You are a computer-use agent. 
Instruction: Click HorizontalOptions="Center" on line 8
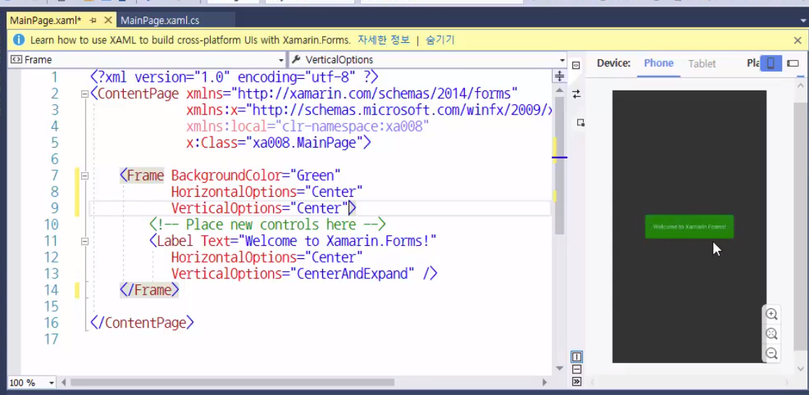(x=267, y=192)
